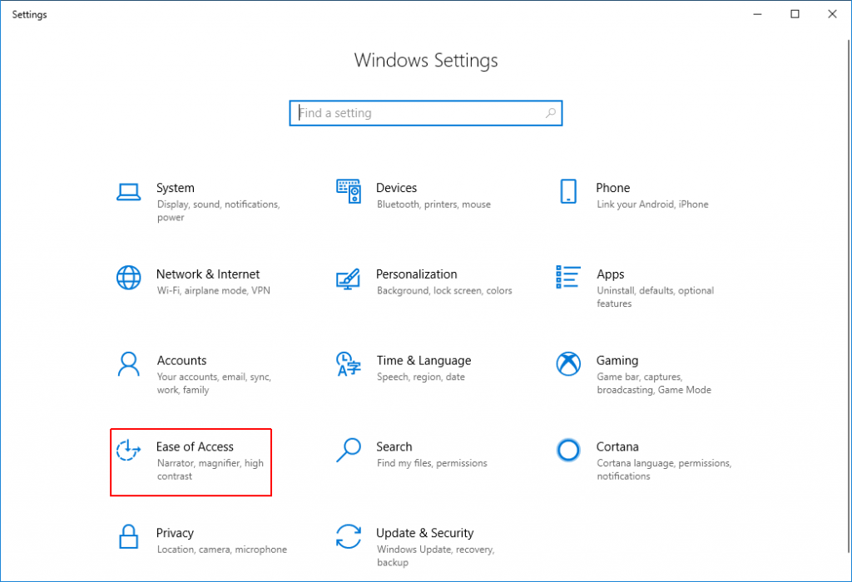Click the Settings title bar label
This screenshot has width=852, height=582.
tap(29, 14)
